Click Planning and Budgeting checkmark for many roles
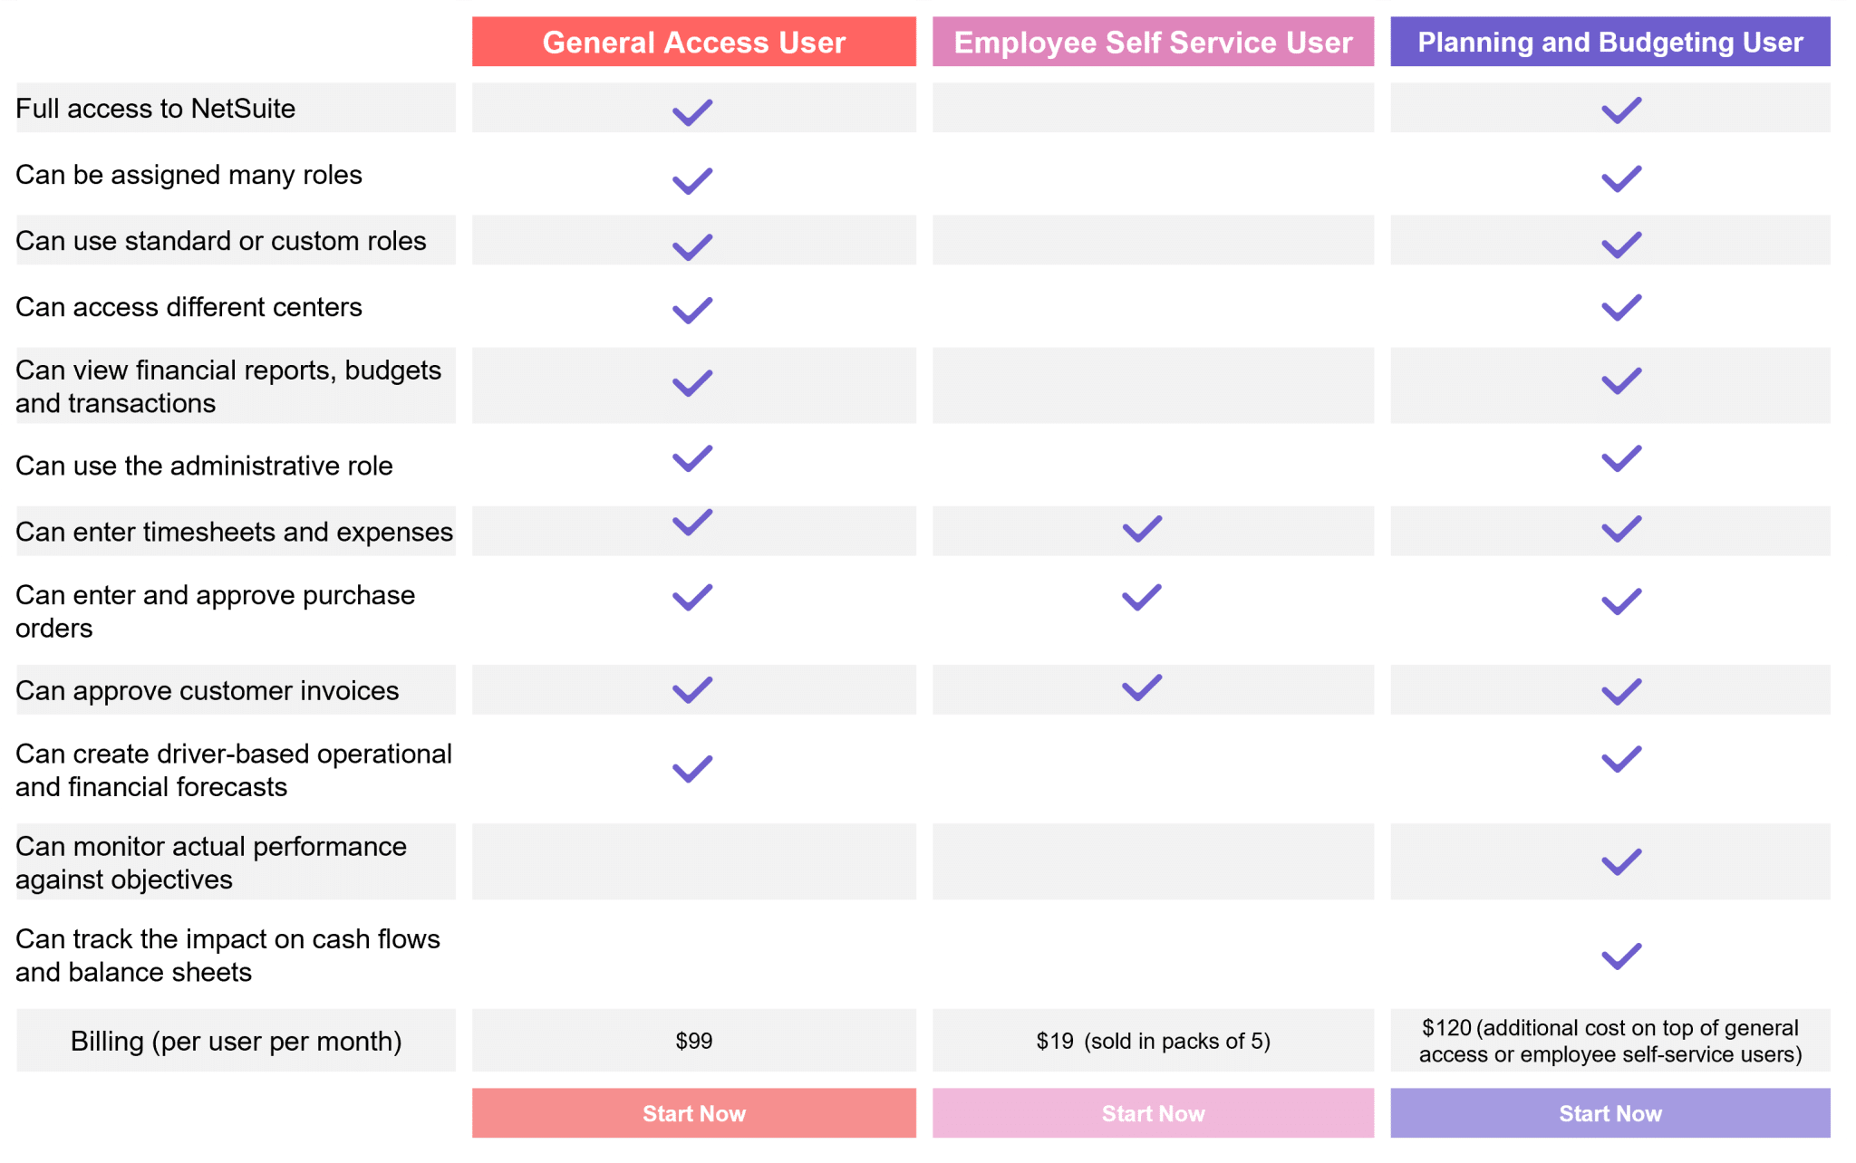 1621,178
